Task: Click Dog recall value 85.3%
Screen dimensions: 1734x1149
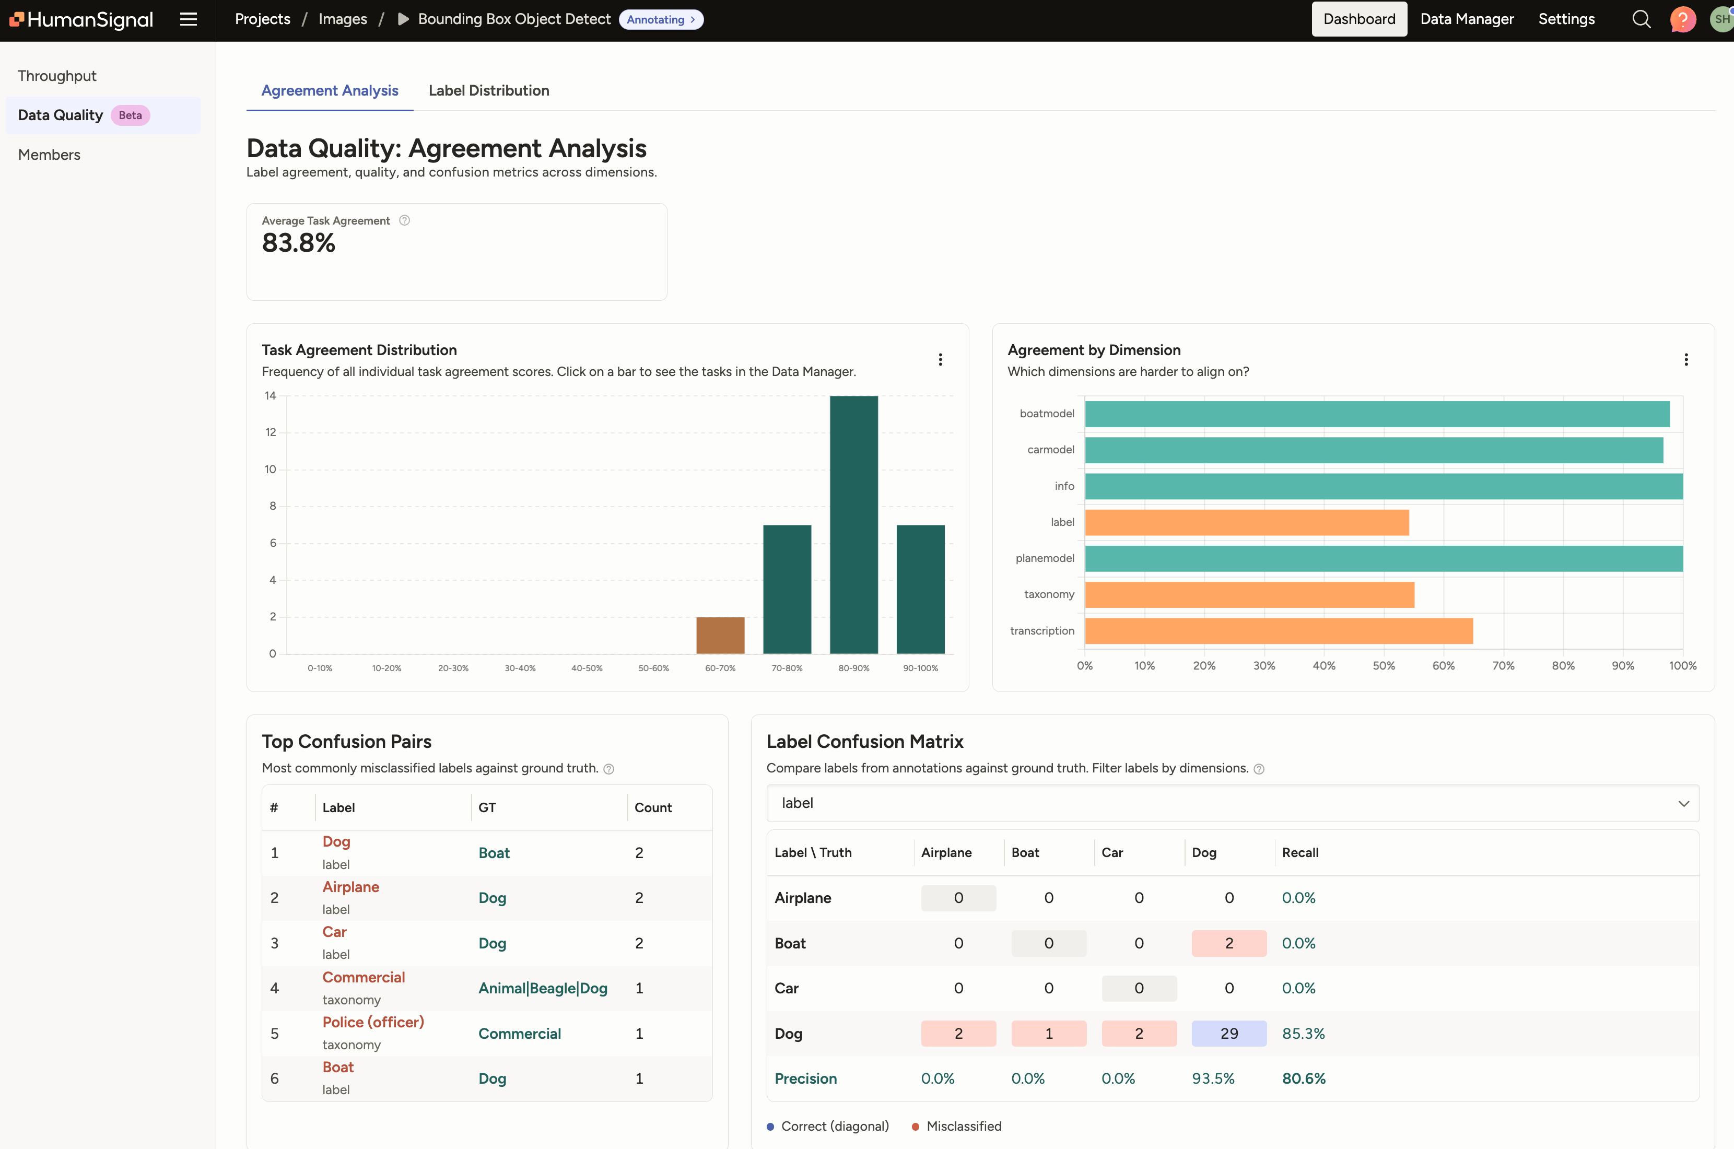Action: pos(1303,1034)
